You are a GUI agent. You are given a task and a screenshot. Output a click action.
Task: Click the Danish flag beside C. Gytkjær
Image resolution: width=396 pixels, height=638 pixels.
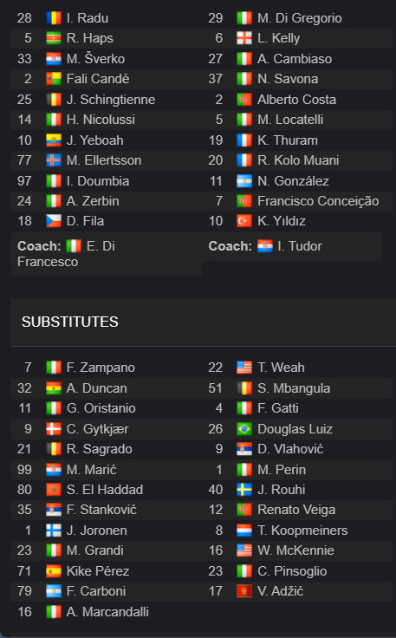[x=53, y=429]
